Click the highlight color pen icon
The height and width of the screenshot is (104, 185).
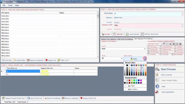click(x=164, y=44)
